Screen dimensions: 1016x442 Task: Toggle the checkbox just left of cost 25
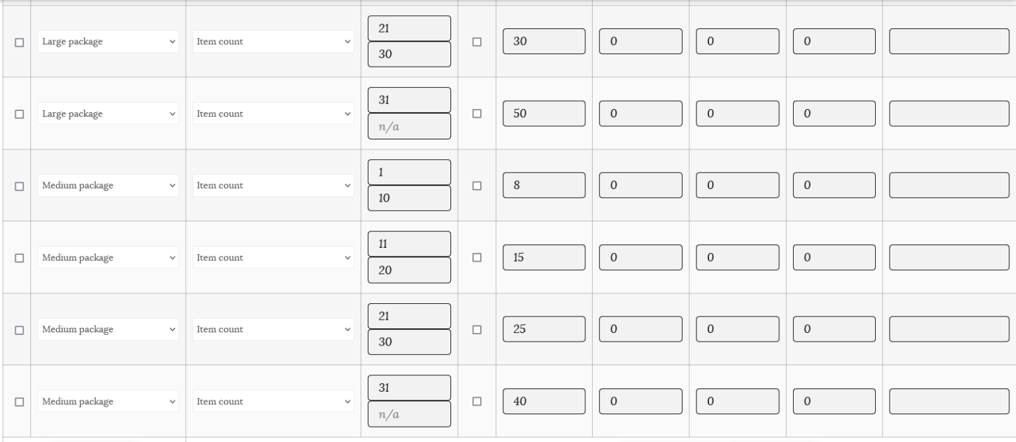(476, 330)
